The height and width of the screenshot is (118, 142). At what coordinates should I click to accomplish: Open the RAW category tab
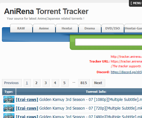click(x=21, y=28)
